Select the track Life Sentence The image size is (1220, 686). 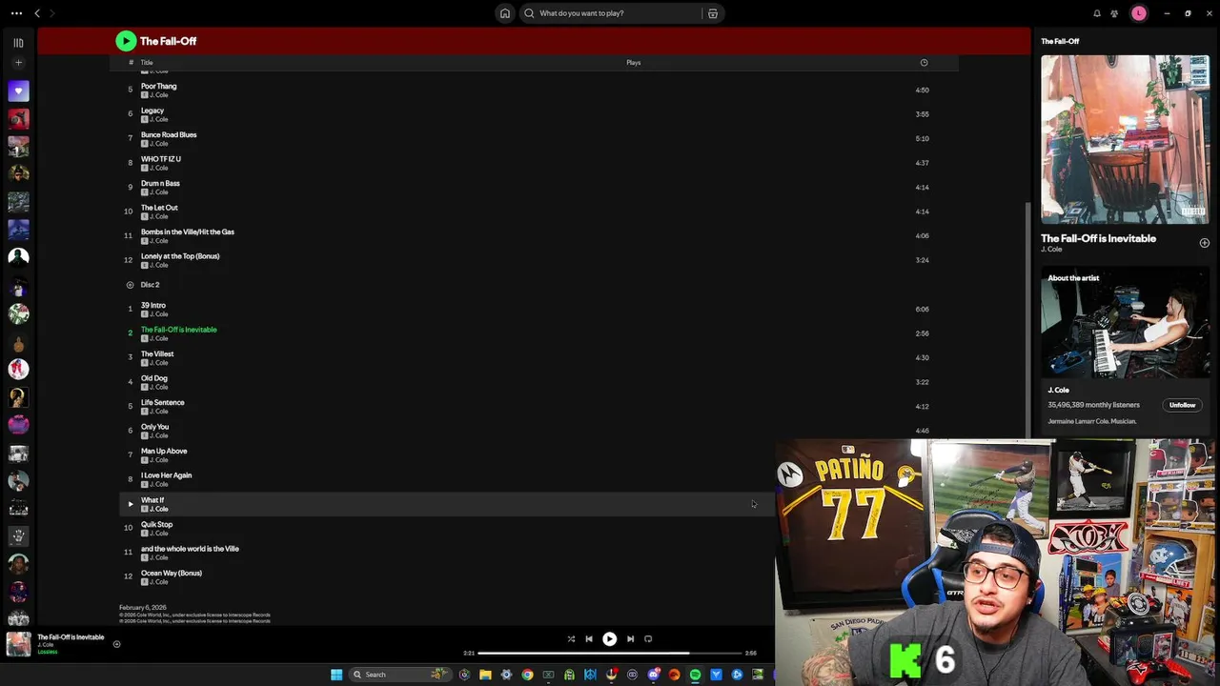(x=163, y=402)
